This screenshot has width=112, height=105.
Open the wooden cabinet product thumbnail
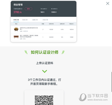(x=16, y=37)
